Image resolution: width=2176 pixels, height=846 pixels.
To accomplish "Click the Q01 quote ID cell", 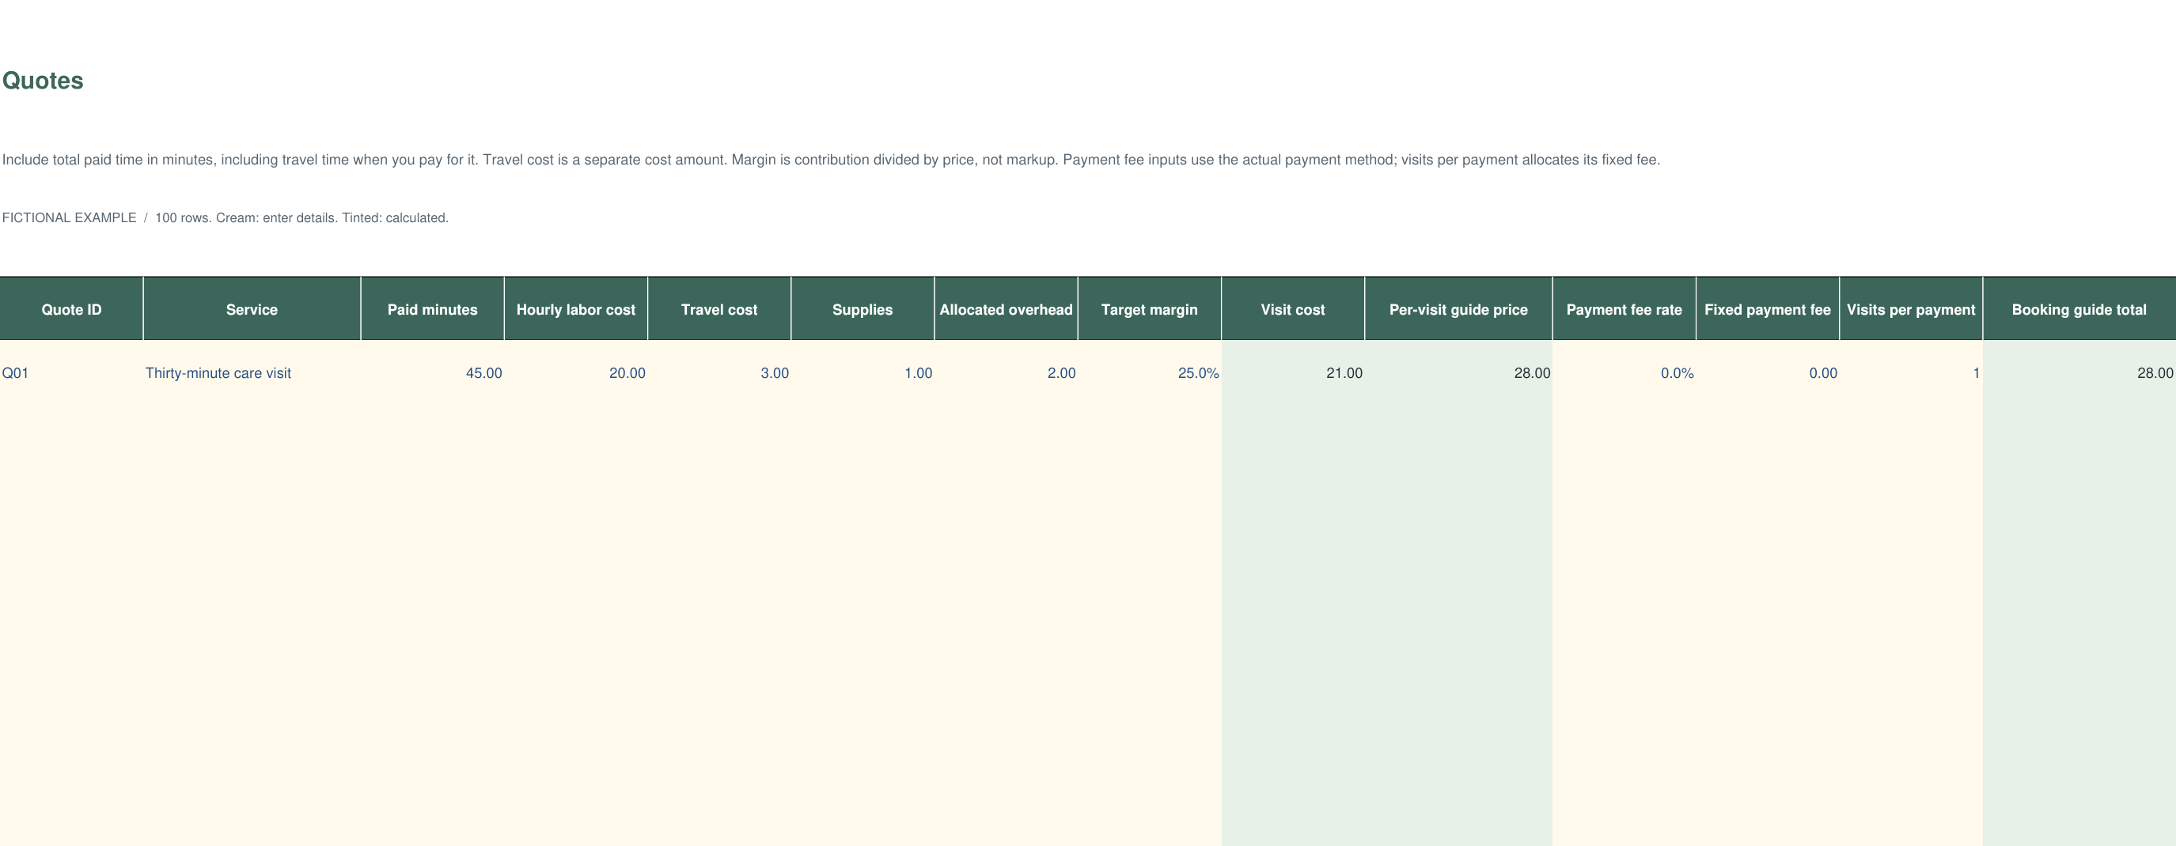I will (x=72, y=372).
